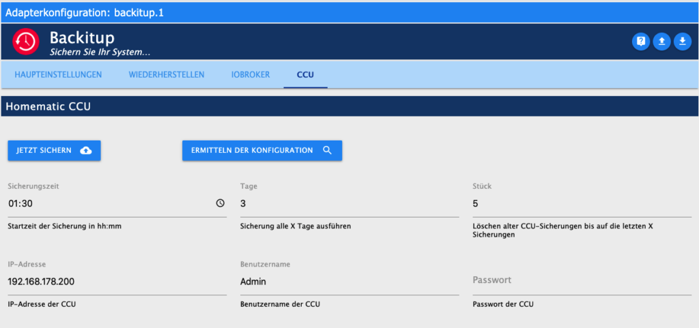699x328 pixels.
Task: Click the Tage field with value 3
Action: [x=349, y=204]
